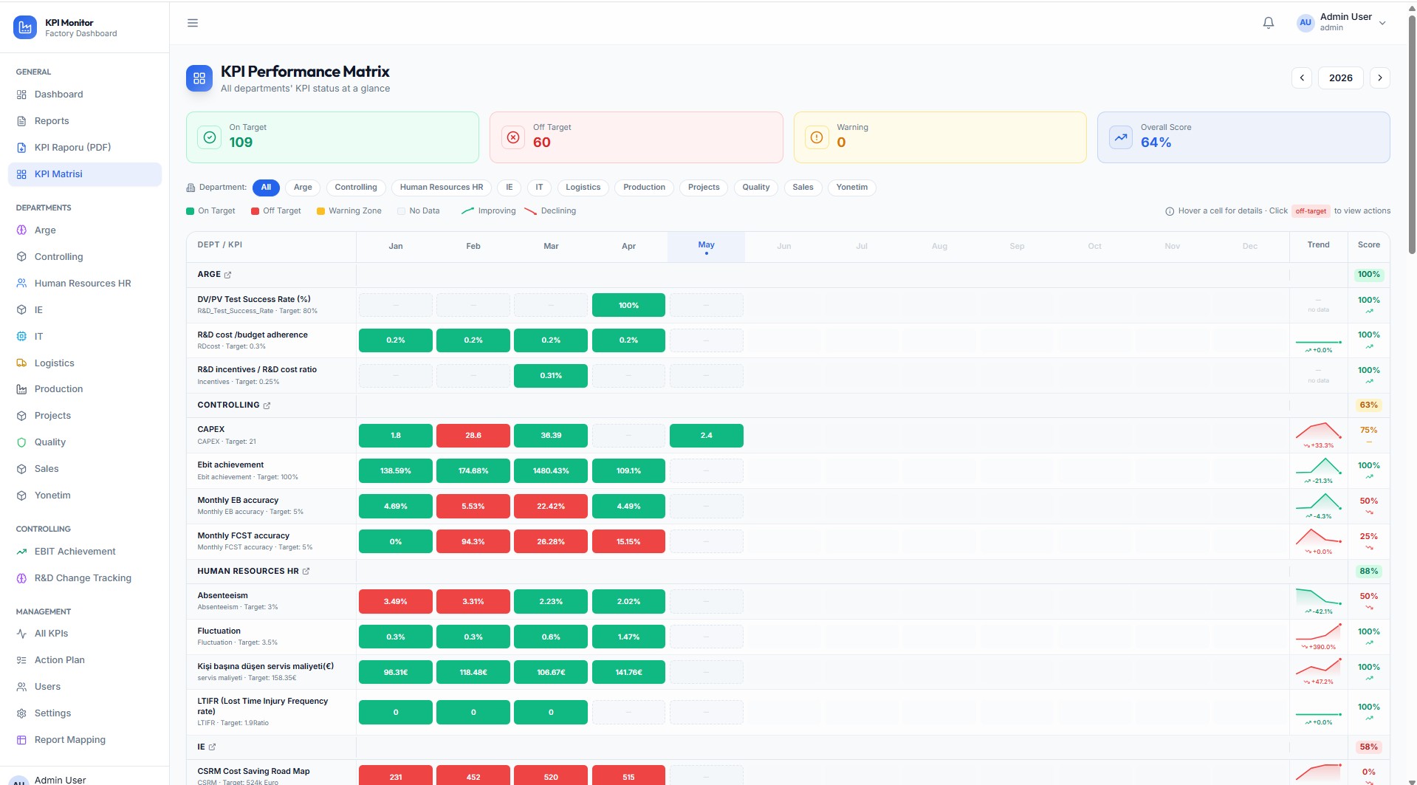The height and width of the screenshot is (785, 1417).
Task: Click the R&D Change Tracking icon
Action: point(21,578)
